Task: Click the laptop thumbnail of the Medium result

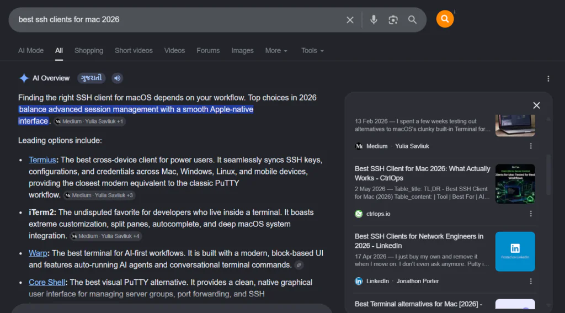Action: (x=515, y=125)
